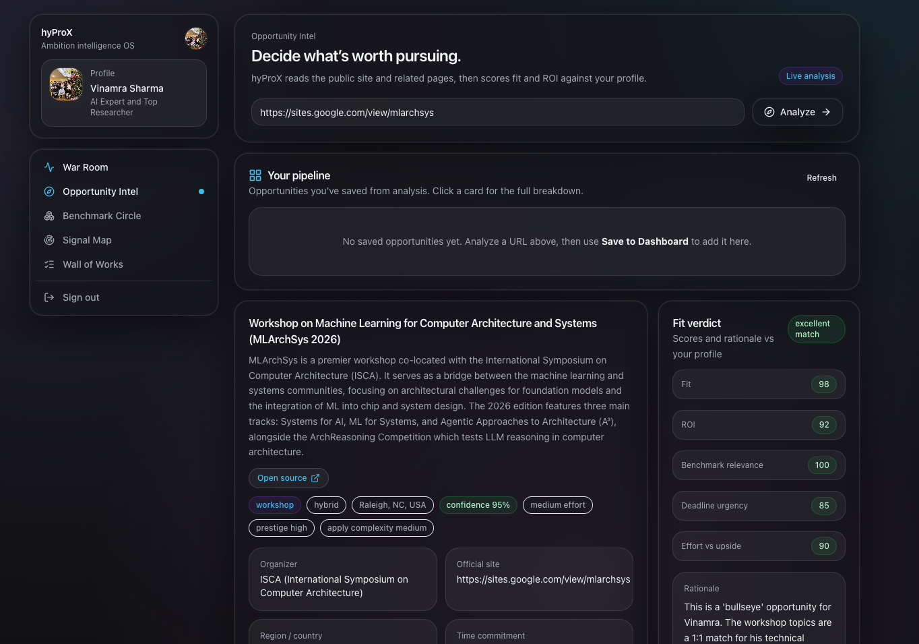Image resolution: width=919 pixels, height=644 pixels.
Task: Click Vinamra Sharma's profile photo
Action: [x=66, y=84]
